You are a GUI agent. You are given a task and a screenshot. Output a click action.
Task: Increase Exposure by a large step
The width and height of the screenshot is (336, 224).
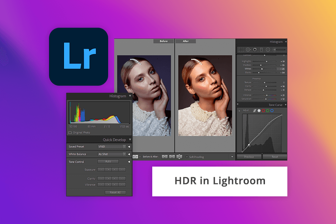[x=122, y=169]
